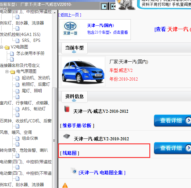Select 发动机控制(4GA1 ISS) tree item
Image resolution: width=191 pixels, height=188 pixels.
click(x=20, y=35)
